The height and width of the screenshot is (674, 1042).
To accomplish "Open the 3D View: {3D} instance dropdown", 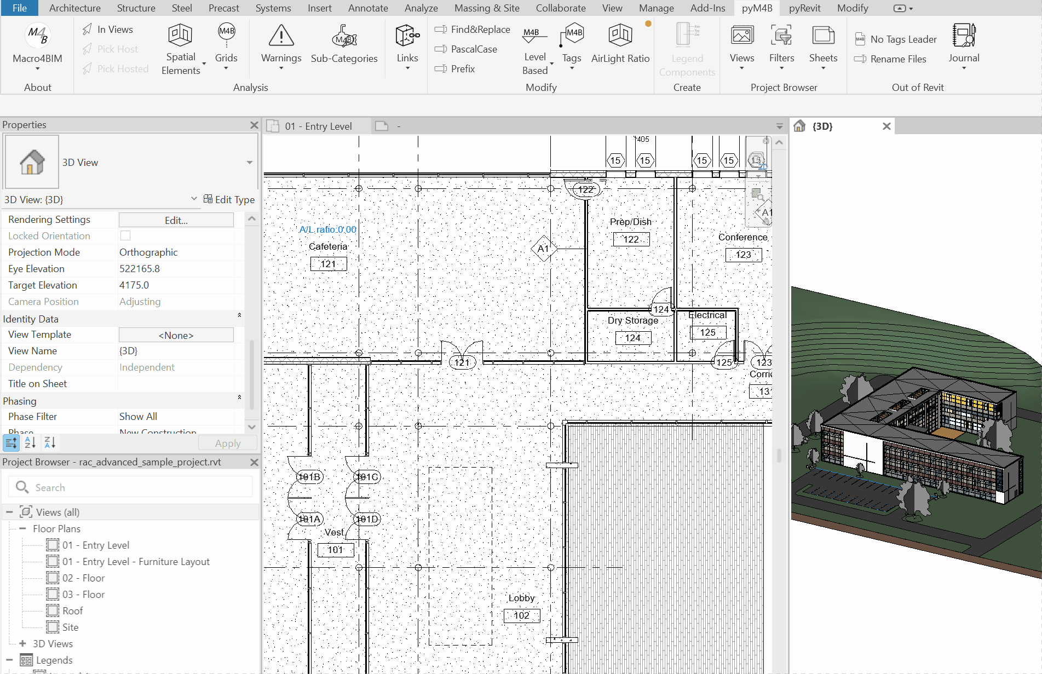I will click(194, 199).
